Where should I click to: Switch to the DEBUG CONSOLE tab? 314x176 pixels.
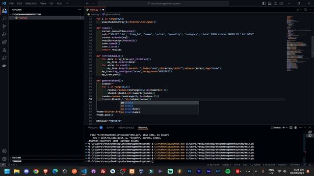point(126,128)
